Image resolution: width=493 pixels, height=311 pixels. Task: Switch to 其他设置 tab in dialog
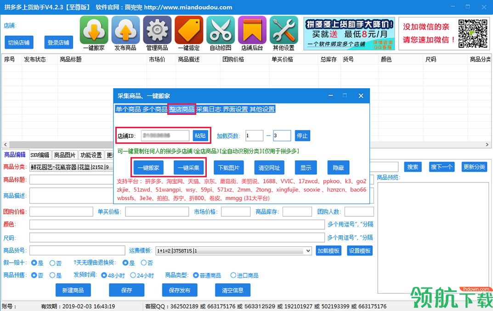[x=262, y=109]
